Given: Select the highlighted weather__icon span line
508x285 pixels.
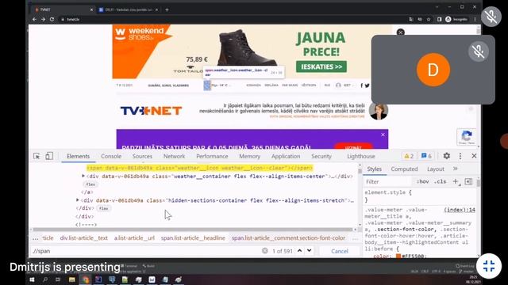Looking at the screenshot, I should 199,168.
